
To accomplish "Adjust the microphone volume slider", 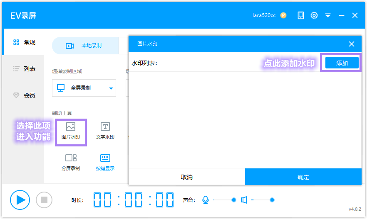I will [x=233, y=200].
